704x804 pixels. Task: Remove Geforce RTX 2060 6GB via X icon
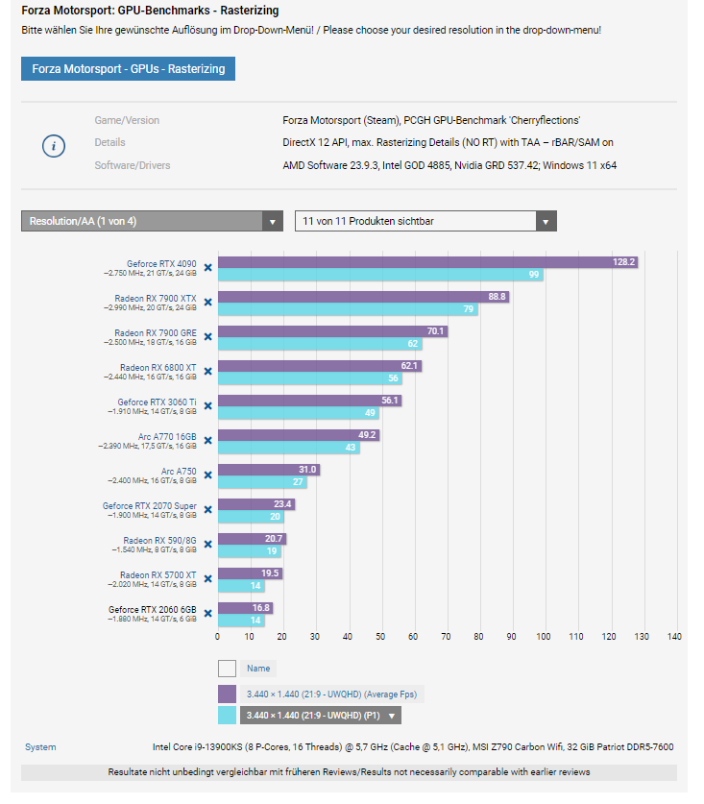[207, 614]
